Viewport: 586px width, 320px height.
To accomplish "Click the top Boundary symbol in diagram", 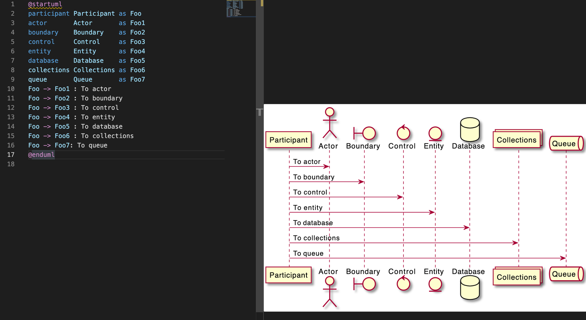I will (364, 133).
